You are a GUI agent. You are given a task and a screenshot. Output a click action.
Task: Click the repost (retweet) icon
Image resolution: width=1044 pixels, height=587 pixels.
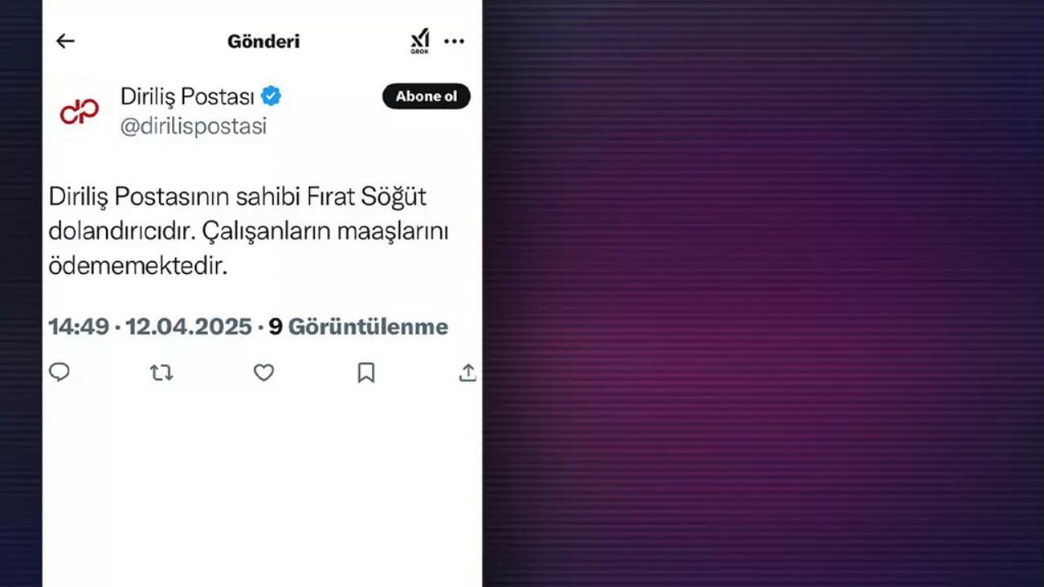click(x=161, y=373)
